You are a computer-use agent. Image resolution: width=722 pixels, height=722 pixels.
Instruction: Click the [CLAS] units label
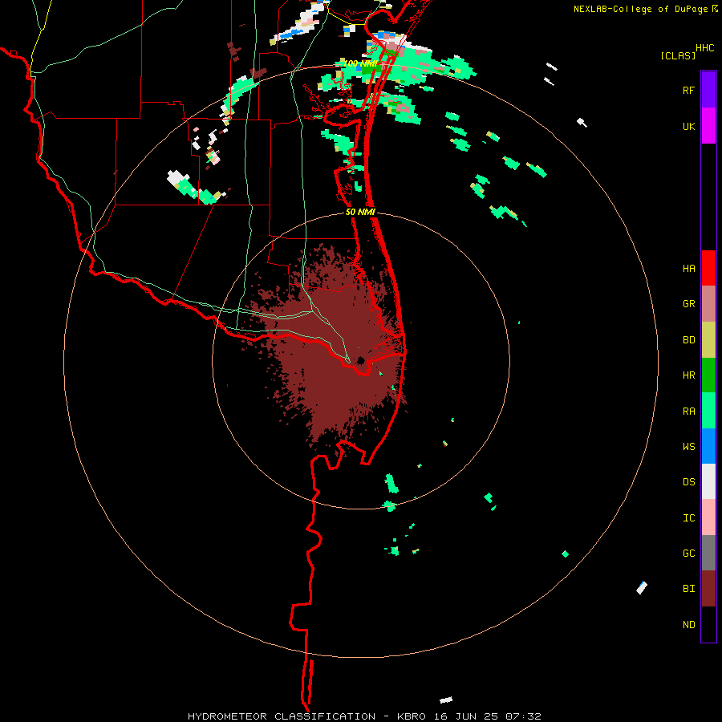[x=678, y=55]
